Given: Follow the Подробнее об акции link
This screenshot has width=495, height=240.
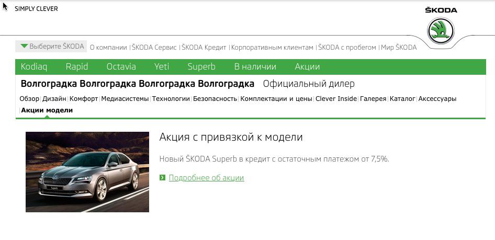Looking at the screenshot, I should 207,178.
